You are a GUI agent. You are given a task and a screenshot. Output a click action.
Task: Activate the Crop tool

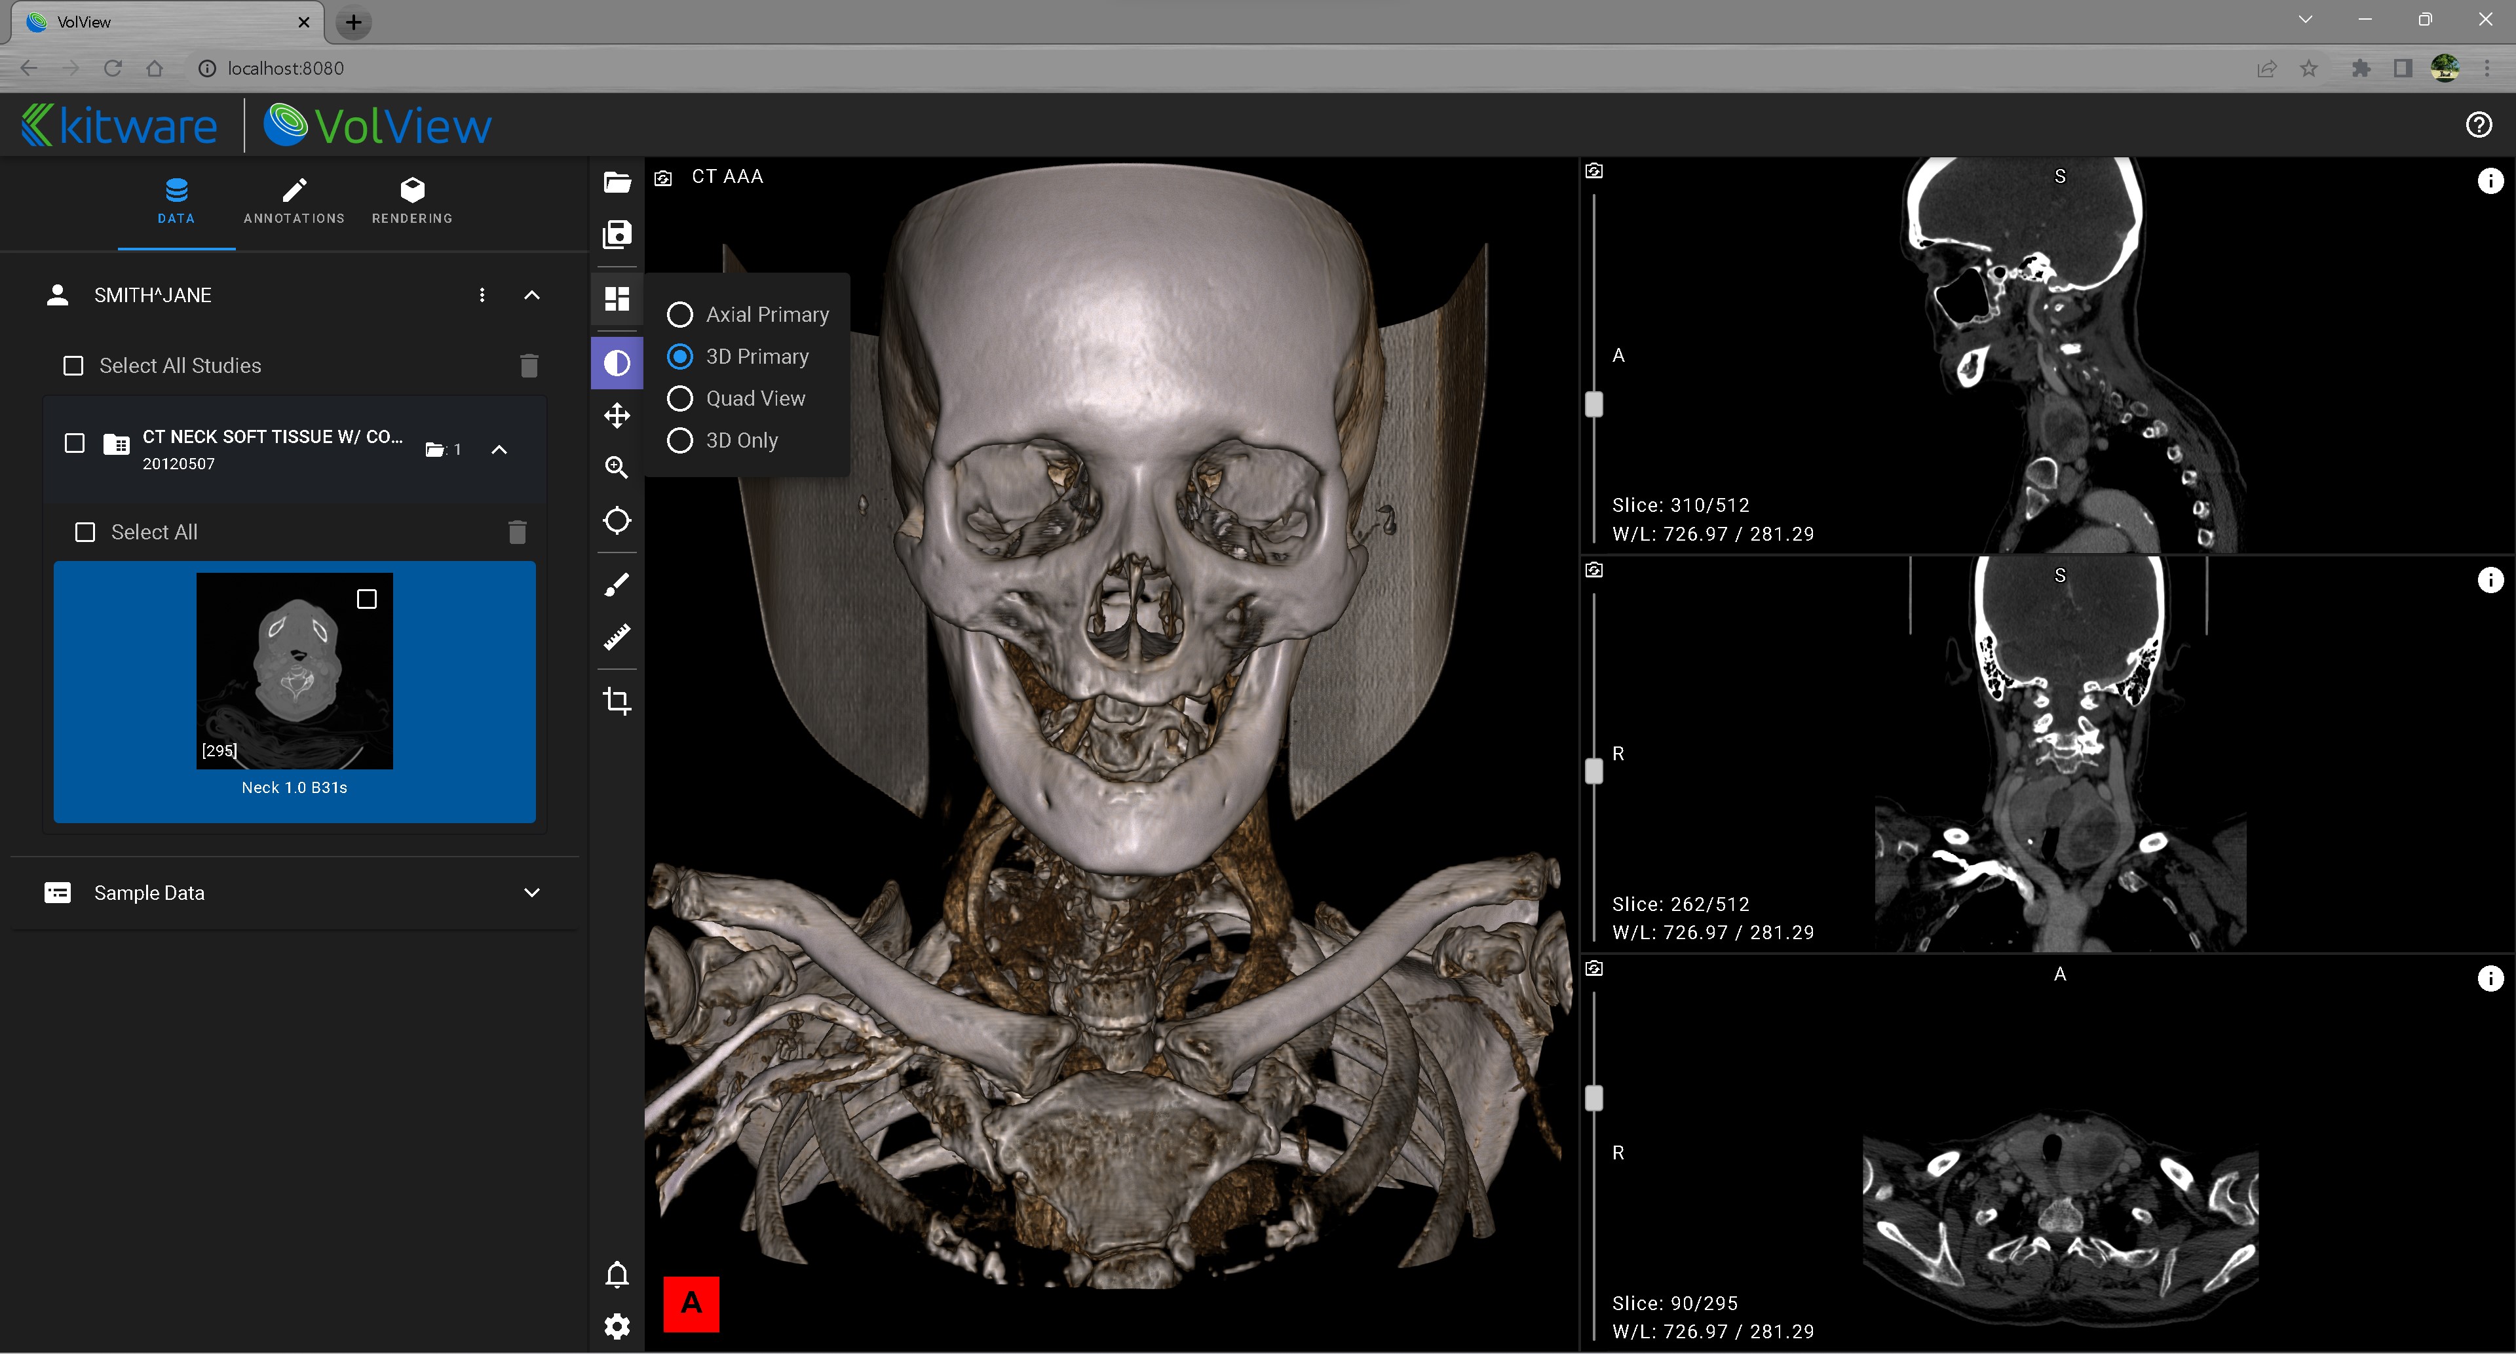617,701
